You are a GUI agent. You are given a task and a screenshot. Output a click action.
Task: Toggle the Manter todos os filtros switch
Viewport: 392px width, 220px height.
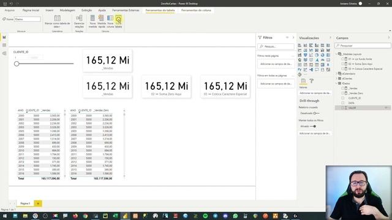click(x=313, y=127)
